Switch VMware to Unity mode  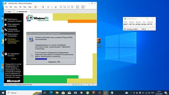[72, 7]
